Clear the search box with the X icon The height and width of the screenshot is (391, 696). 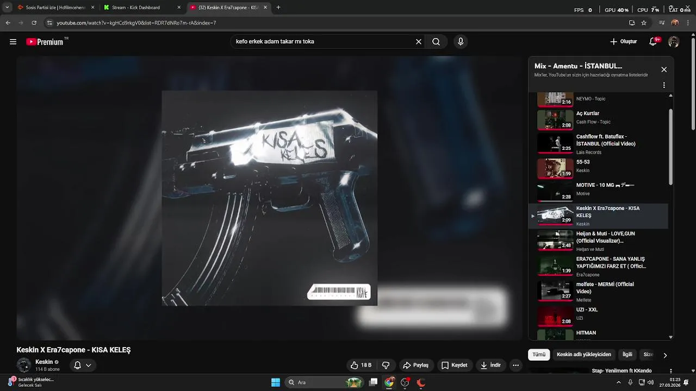[x=419, y=42]
